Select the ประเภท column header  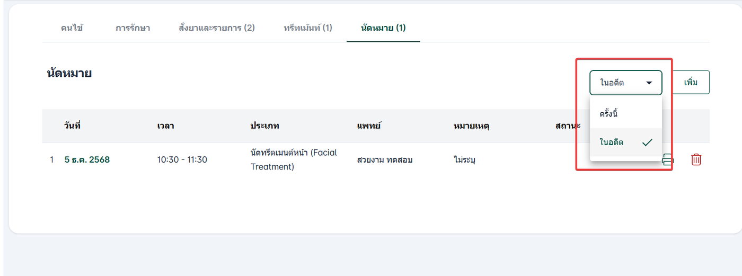tap(264, 126)
